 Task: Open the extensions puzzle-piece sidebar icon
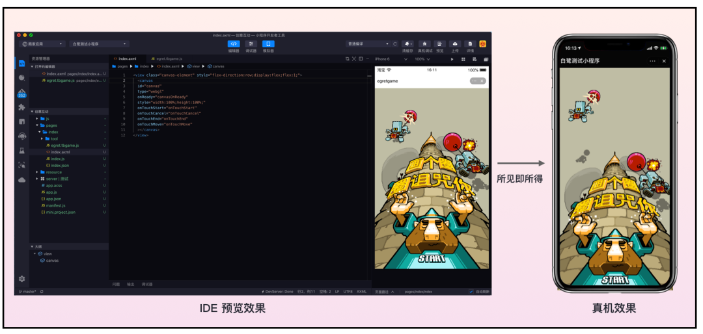(x=21, y=107)
